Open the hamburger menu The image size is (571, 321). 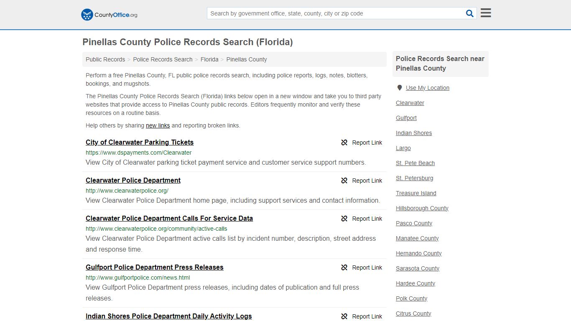coord(486,13)
